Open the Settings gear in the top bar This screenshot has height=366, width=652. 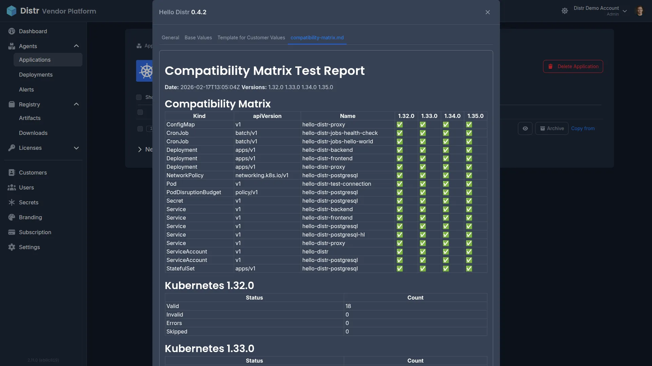[x=565, y=11]
